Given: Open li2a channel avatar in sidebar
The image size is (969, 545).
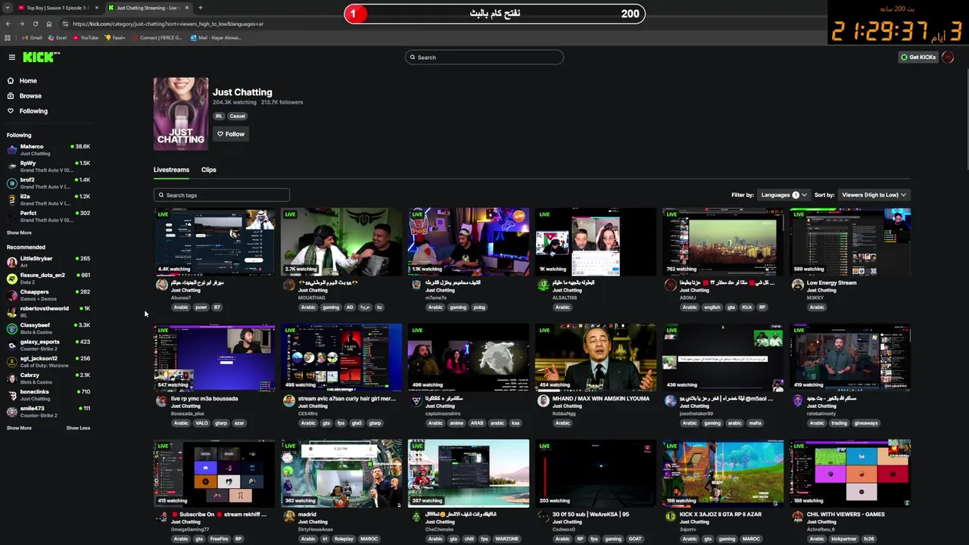Looking at the screenshot, I should 11,200.
